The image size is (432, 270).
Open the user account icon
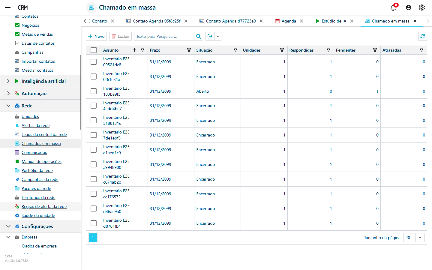(x=409, y=7)
